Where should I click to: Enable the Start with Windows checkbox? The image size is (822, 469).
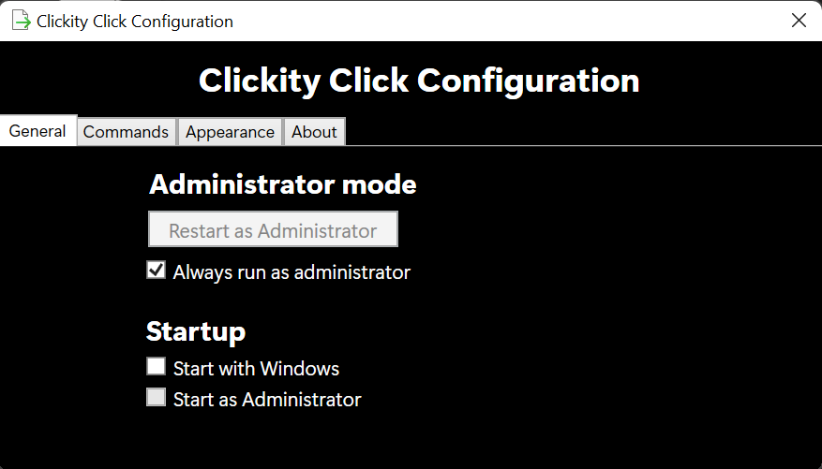pos(157,366)
